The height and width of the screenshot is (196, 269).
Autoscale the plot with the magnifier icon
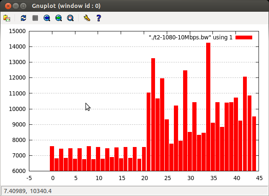[70, 18]
